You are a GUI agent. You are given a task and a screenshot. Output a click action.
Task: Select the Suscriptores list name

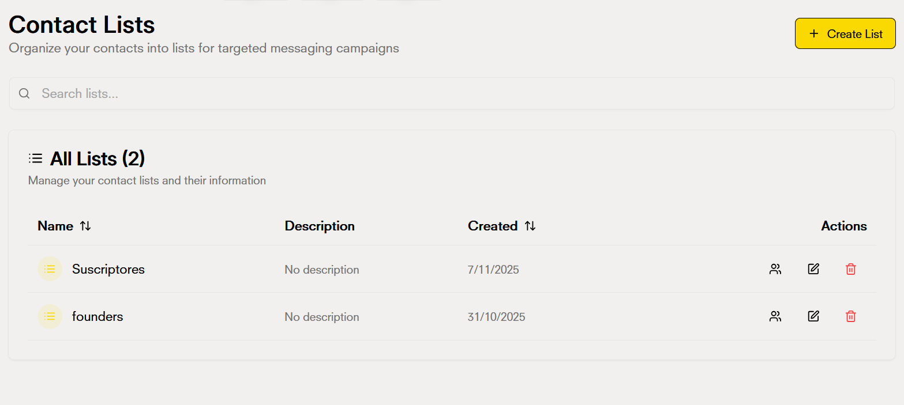pos(108,269)
